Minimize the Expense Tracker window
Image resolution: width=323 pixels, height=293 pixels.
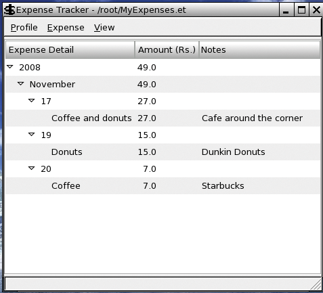286,10
